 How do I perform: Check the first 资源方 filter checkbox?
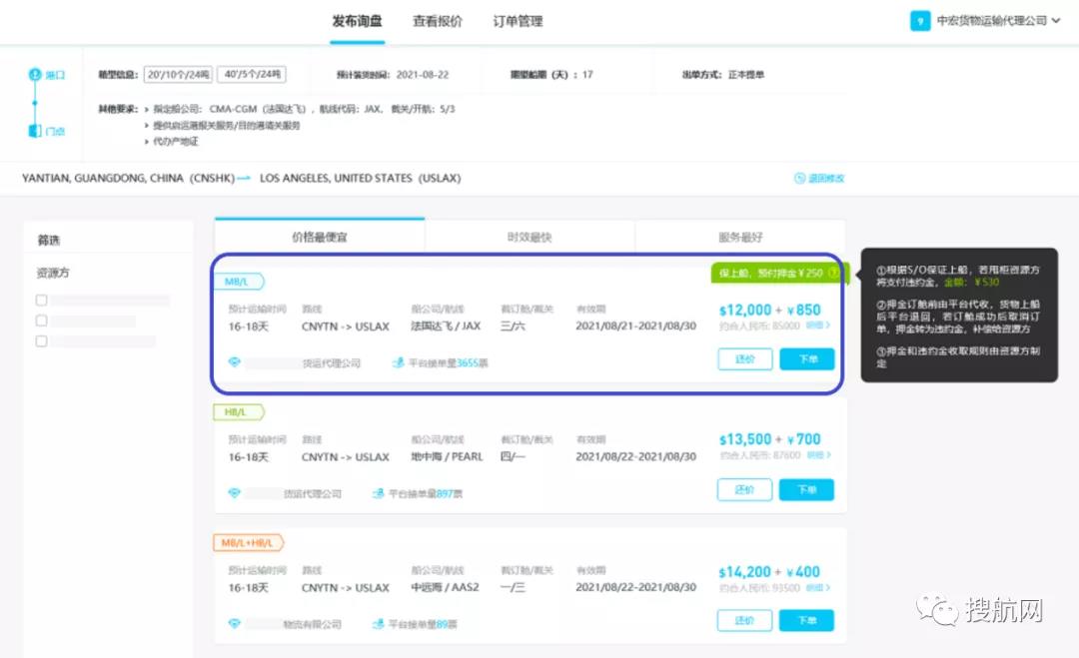40,299
